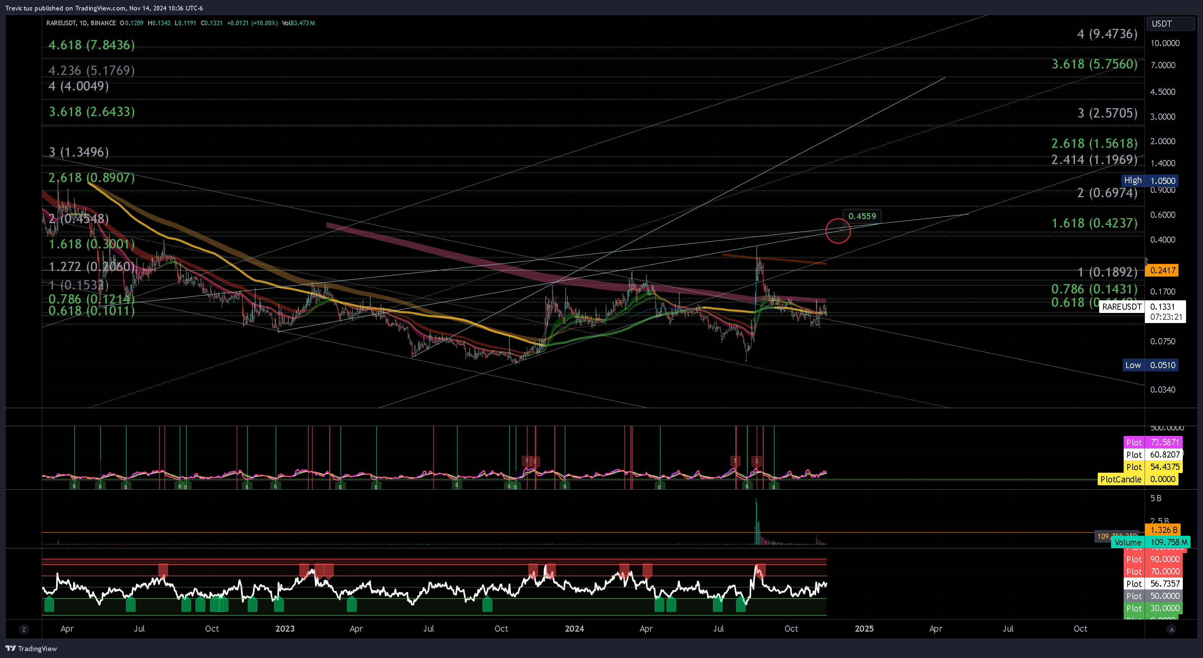Click the yellow Plot 54.4375 label

(1152, 467)
